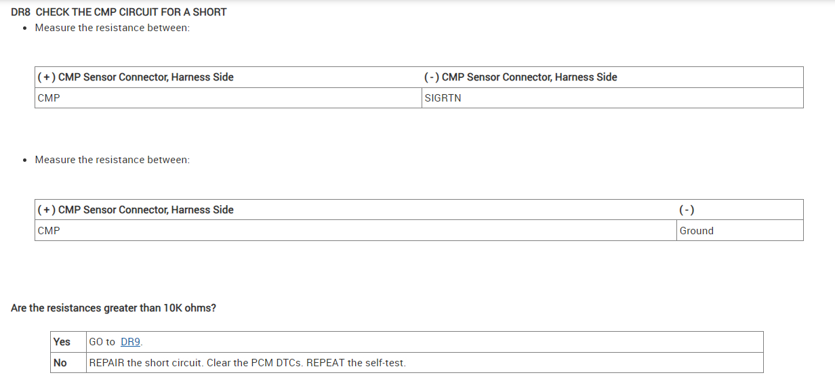Screen dimensions: 835x392
Task: Select the No answer cell
Action: [x=60, y=363]
